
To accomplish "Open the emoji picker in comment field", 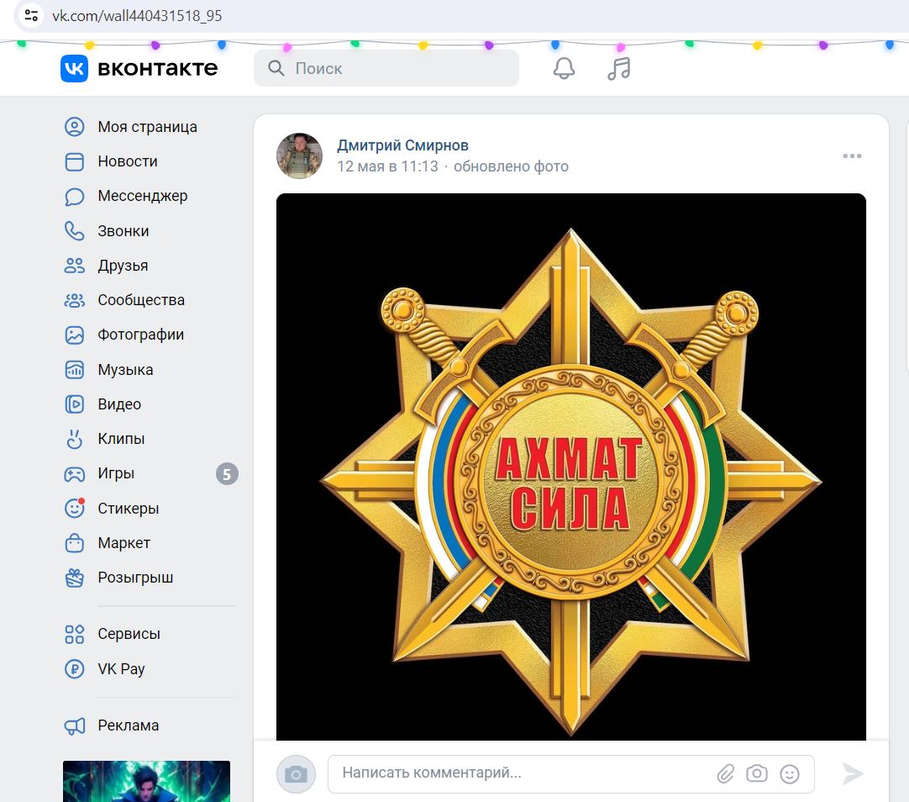I will click(x=790, y=773).
